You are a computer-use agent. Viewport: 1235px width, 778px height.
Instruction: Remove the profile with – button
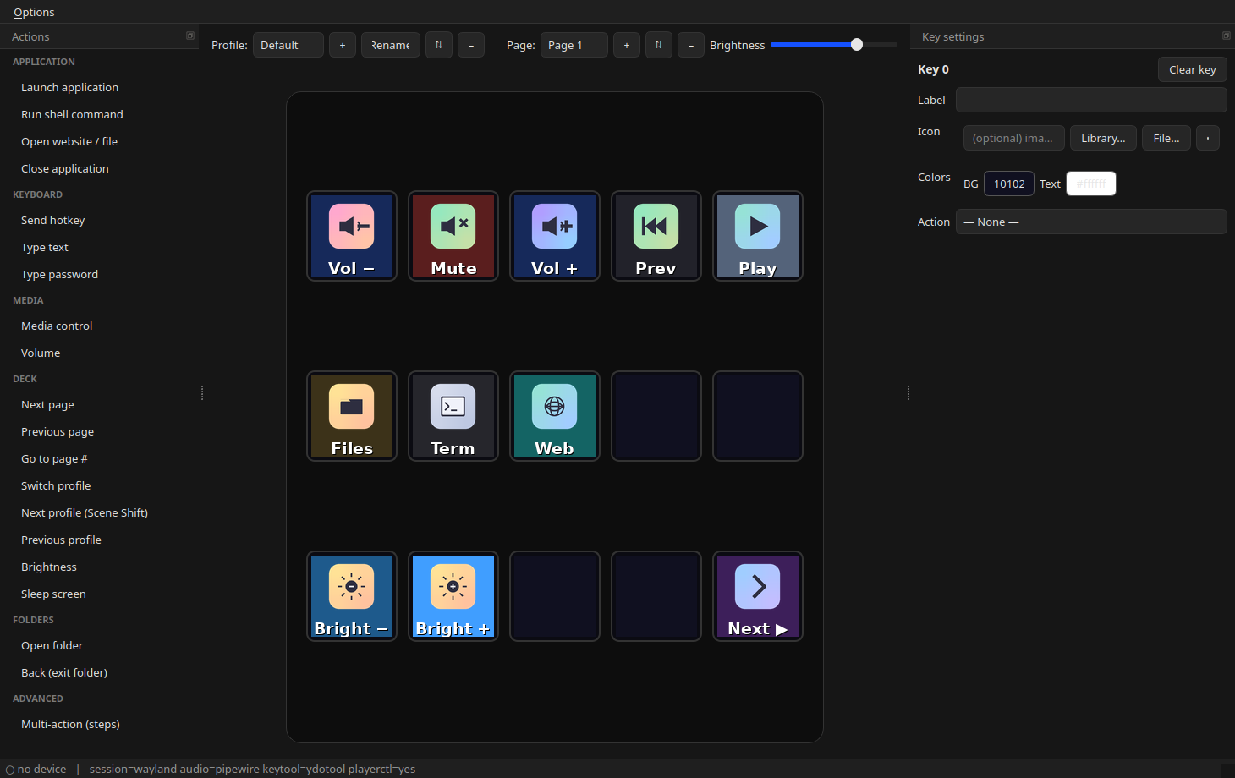(471, 45)
